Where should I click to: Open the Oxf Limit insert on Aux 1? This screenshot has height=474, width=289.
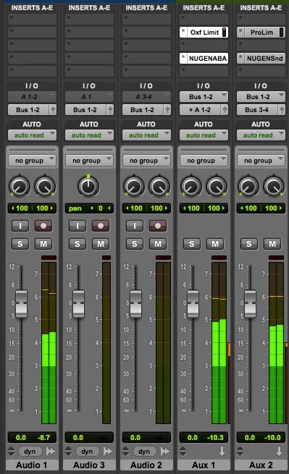tap(204, 33)
